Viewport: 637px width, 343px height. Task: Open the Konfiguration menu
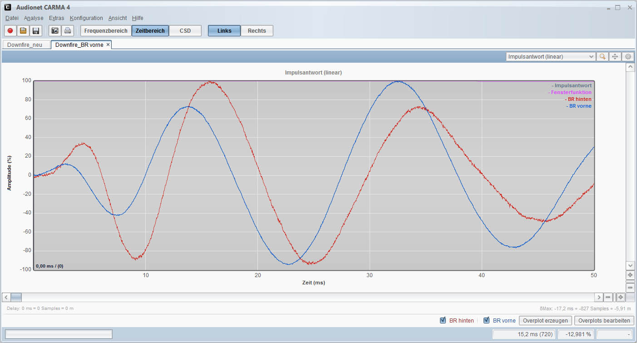pos(86,18)
